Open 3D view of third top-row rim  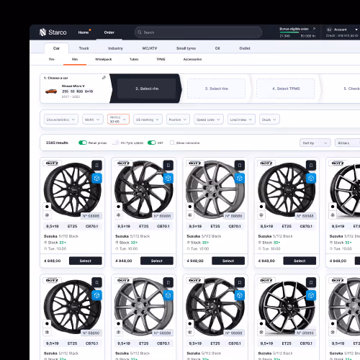(240, 179)
